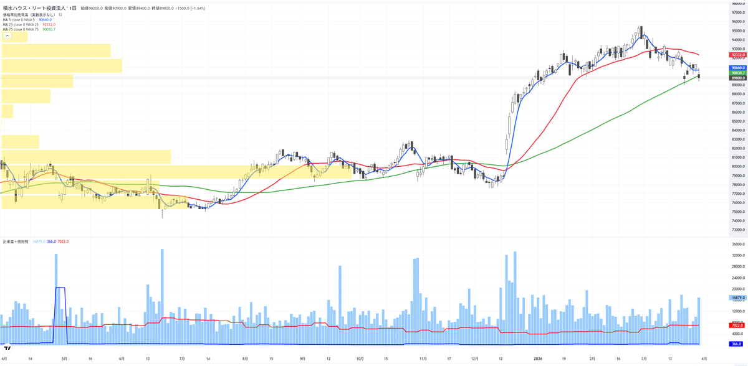Click the 73000.0 label on price axis

point(737,230)
